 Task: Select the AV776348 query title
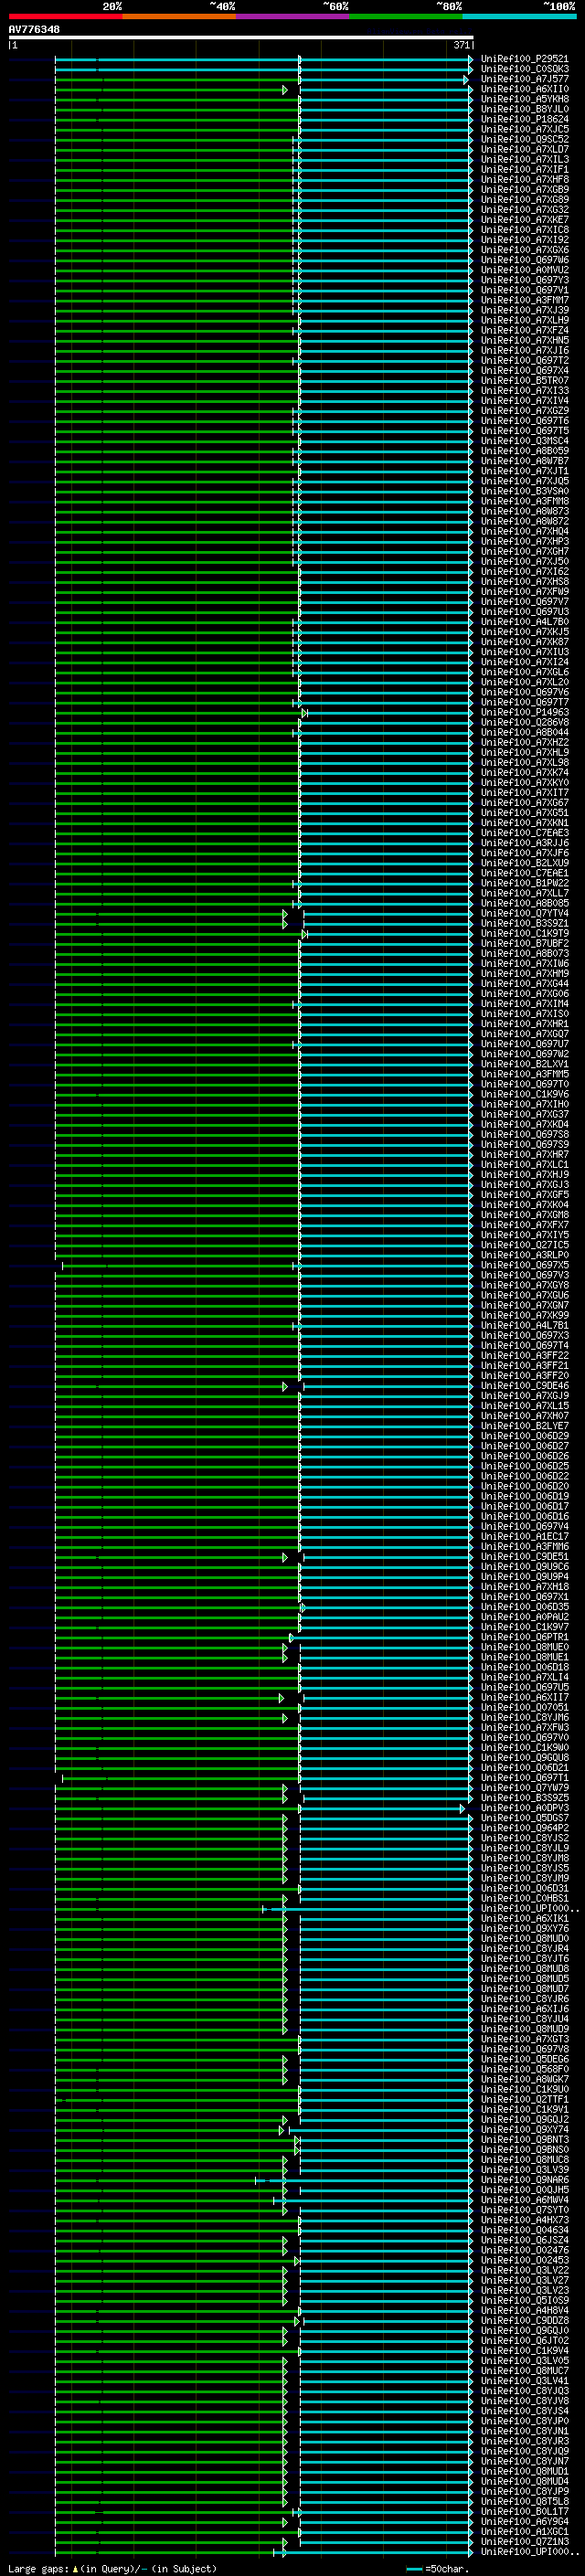pos(34,29)
